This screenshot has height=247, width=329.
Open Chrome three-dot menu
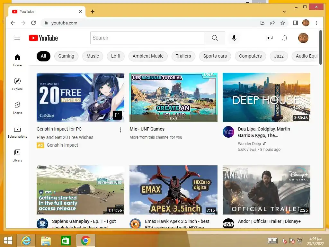[316, 23]
